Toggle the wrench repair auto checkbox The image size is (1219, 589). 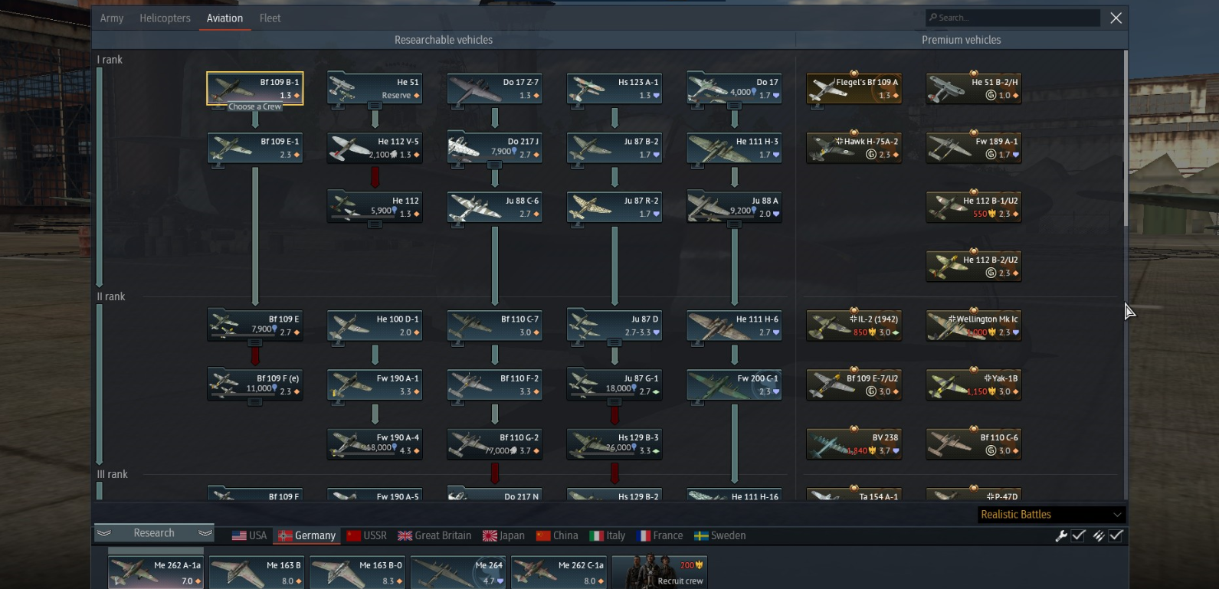(1079, 535)
